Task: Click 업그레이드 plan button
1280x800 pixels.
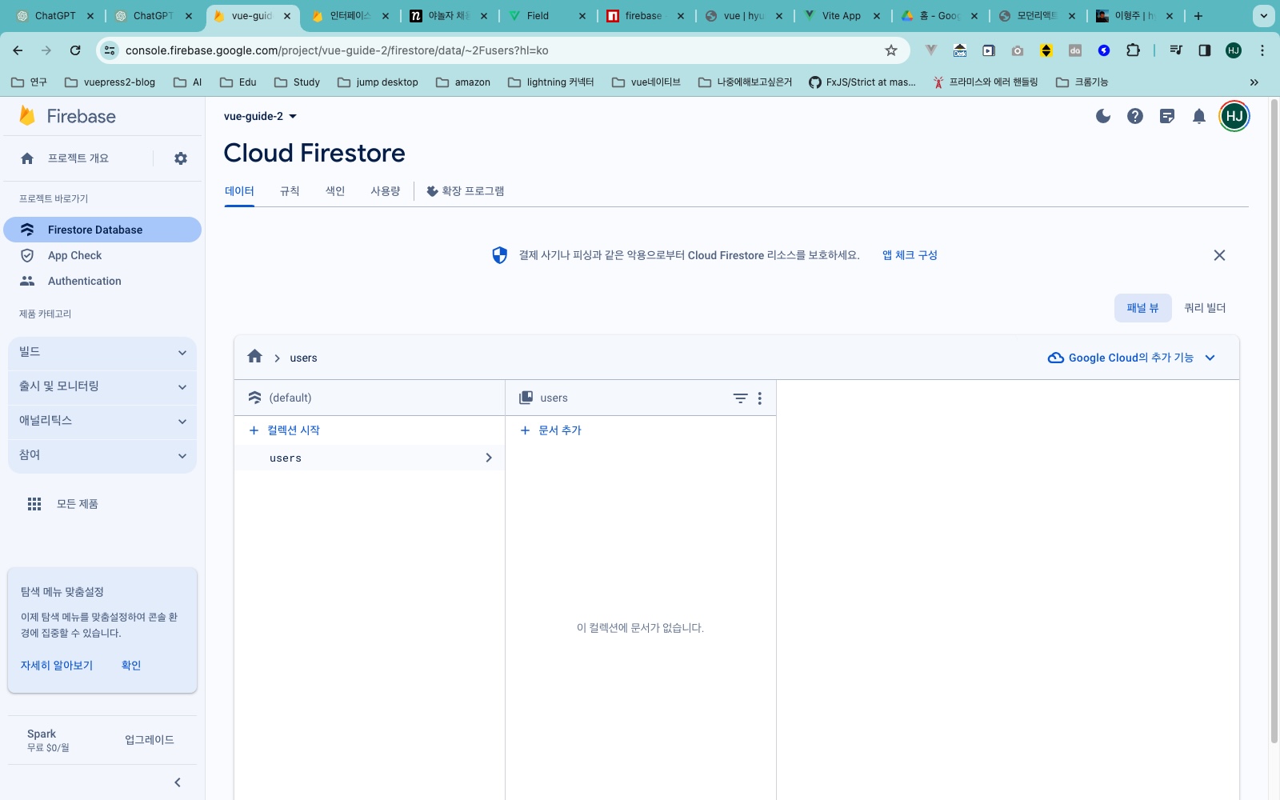Action: click(x=150, y=740)
